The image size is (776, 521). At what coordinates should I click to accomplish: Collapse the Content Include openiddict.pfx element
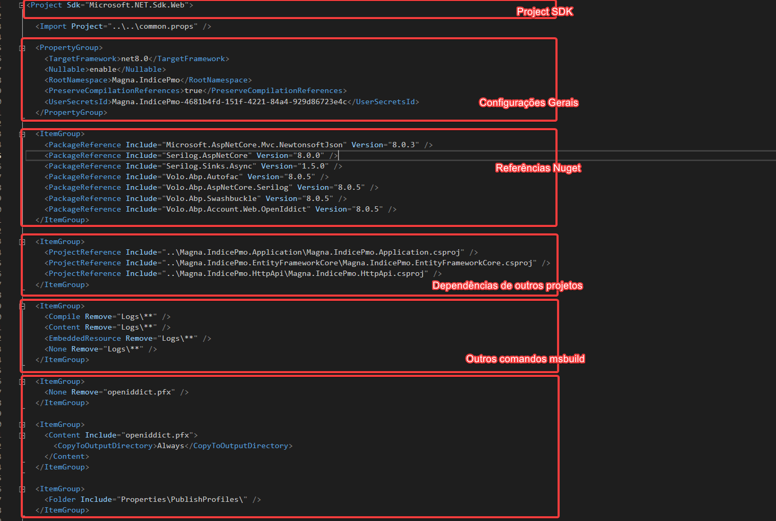[x=22, y=435]
